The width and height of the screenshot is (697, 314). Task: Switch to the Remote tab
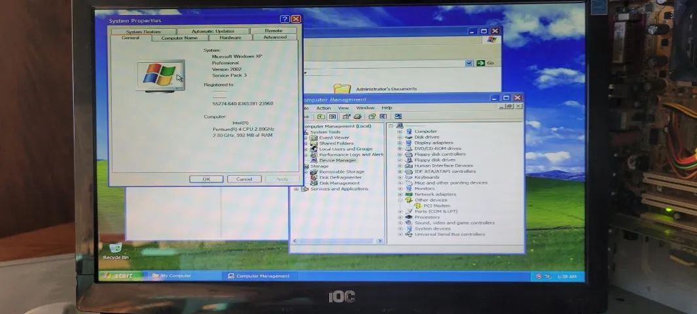(274, 31)
